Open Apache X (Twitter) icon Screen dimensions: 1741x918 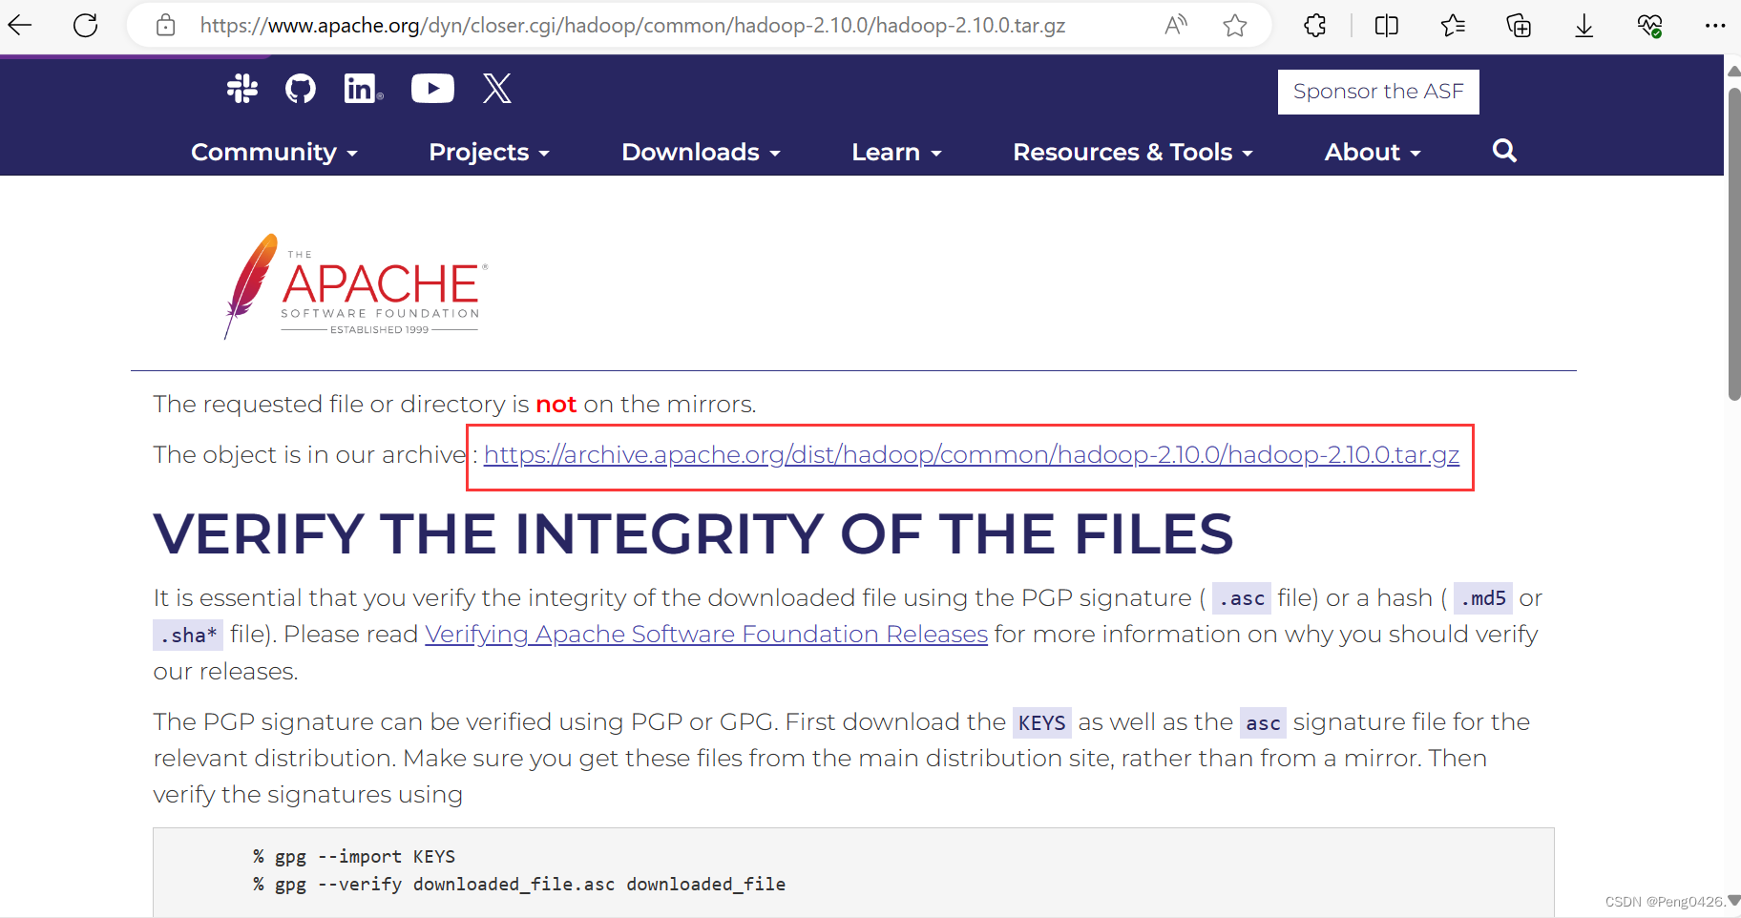point(497,89)
